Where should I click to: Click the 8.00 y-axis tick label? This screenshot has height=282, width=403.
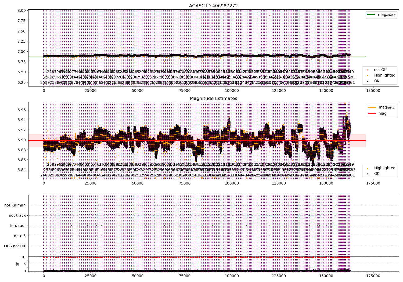[x=22, y=11]
